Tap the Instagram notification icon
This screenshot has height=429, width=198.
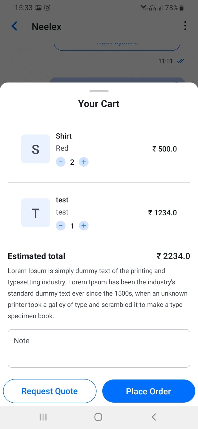(47, 8)
